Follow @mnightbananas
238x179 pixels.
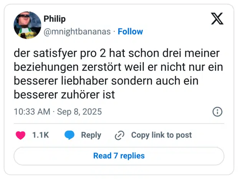[130, 31]
